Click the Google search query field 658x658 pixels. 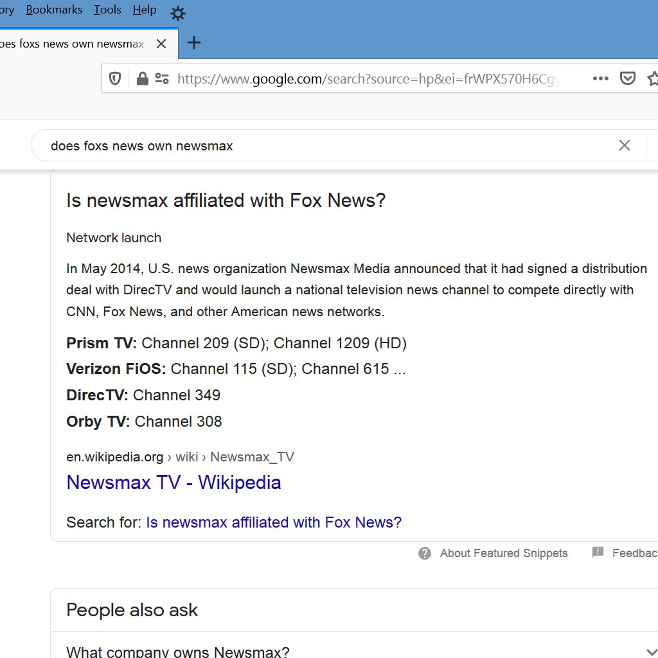click(327, 146)
